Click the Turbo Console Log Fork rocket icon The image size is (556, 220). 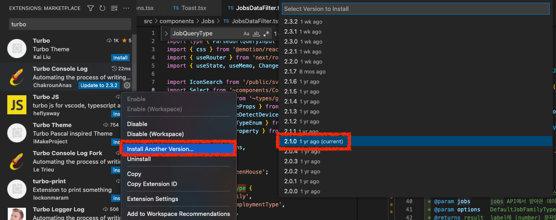[x=16, y=161]
